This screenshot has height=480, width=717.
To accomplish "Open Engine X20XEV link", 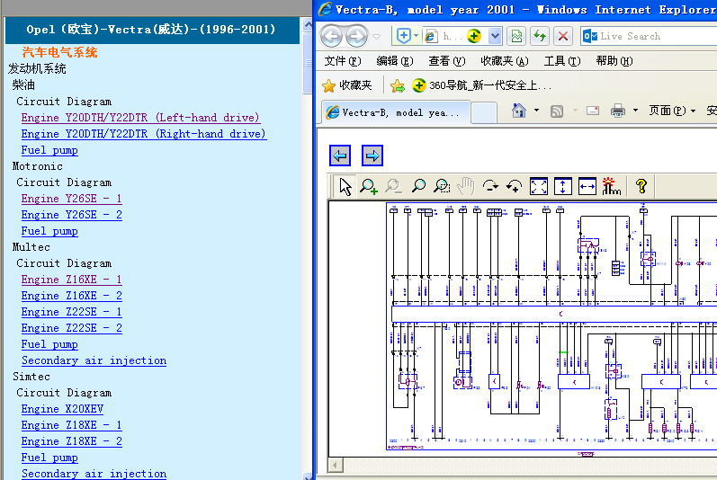I will (62, 409).
